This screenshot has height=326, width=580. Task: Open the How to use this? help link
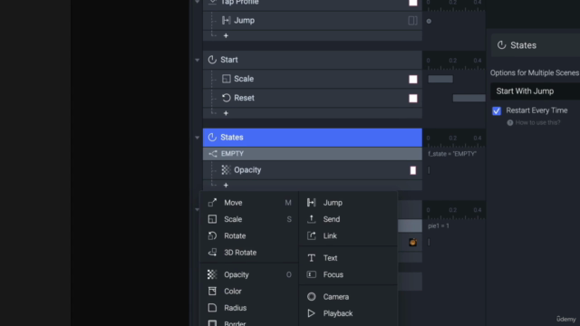(537, 123)
